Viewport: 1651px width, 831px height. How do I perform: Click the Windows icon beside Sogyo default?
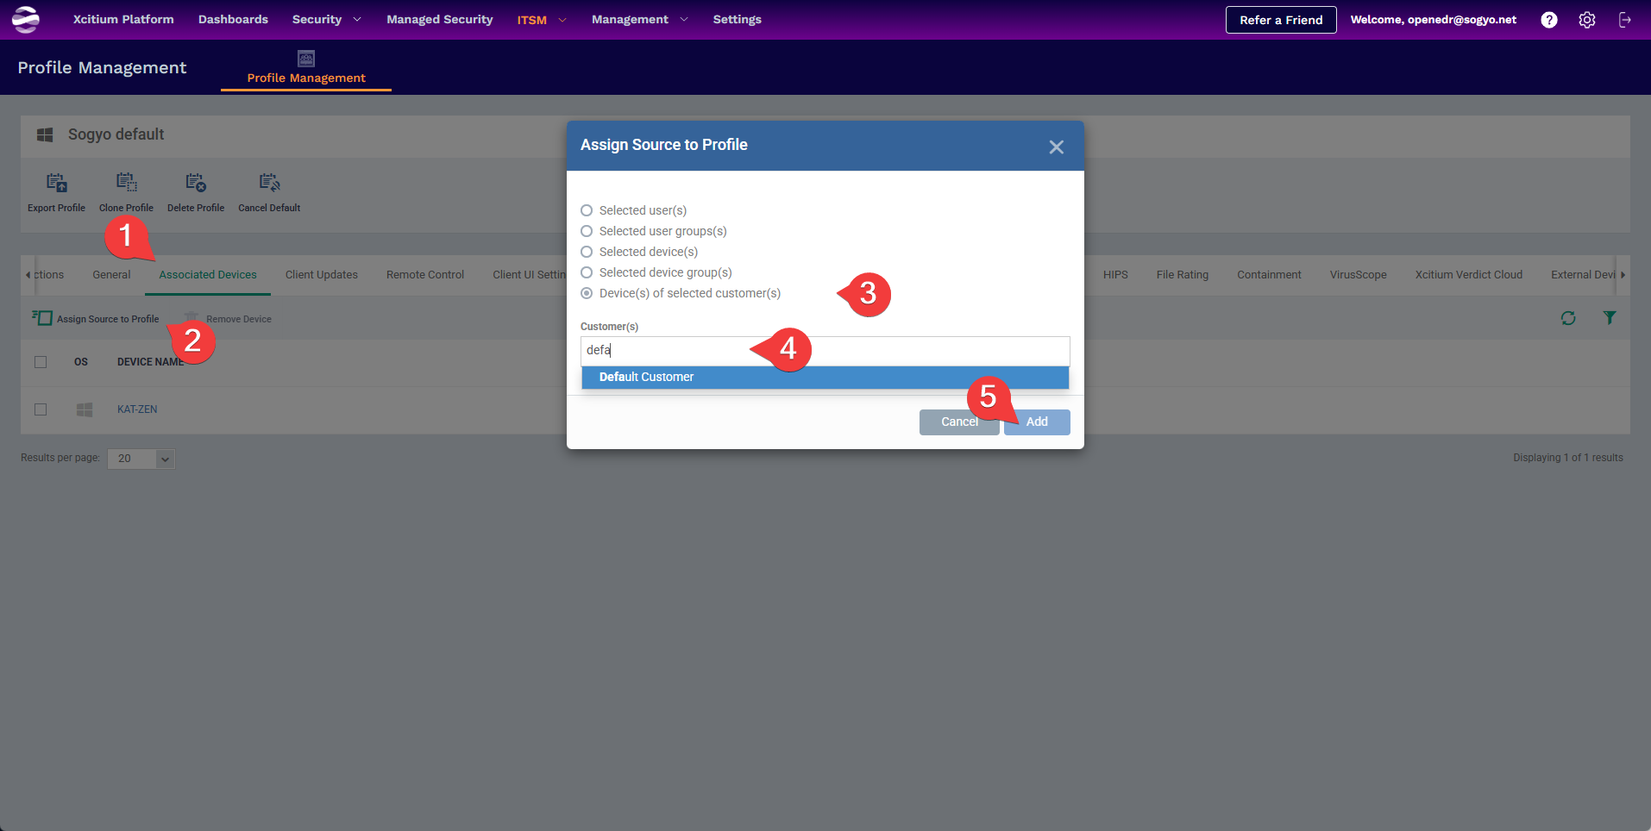[x=45, y=134]
